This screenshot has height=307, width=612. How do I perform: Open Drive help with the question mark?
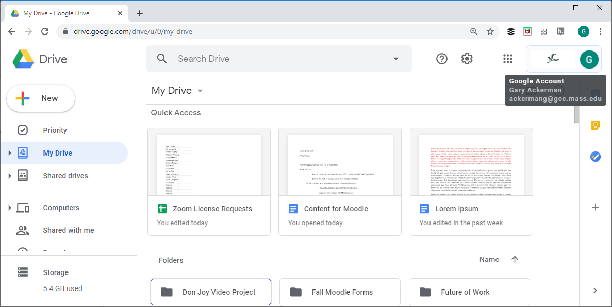[442, 58]
